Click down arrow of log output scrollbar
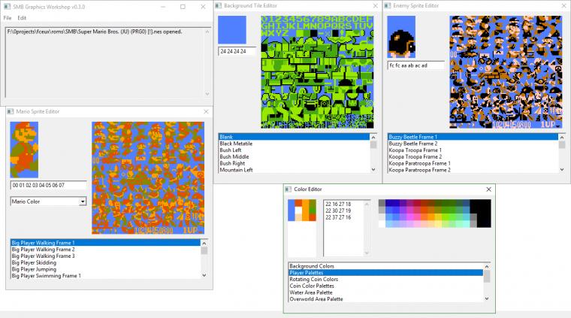Screen dimensions: 571x318 pos(207,94)
